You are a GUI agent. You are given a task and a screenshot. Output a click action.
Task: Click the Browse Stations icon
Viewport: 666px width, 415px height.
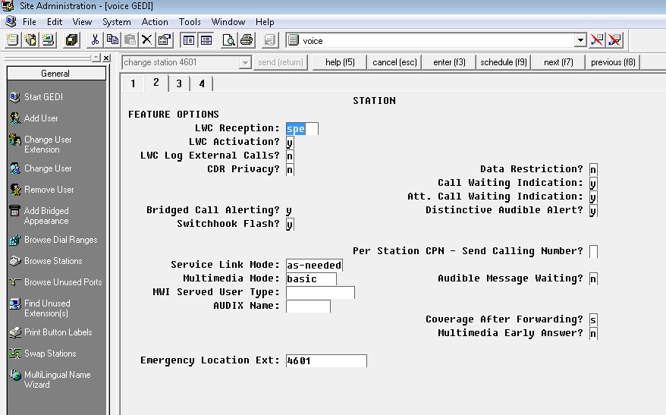[x=15, y=261]
